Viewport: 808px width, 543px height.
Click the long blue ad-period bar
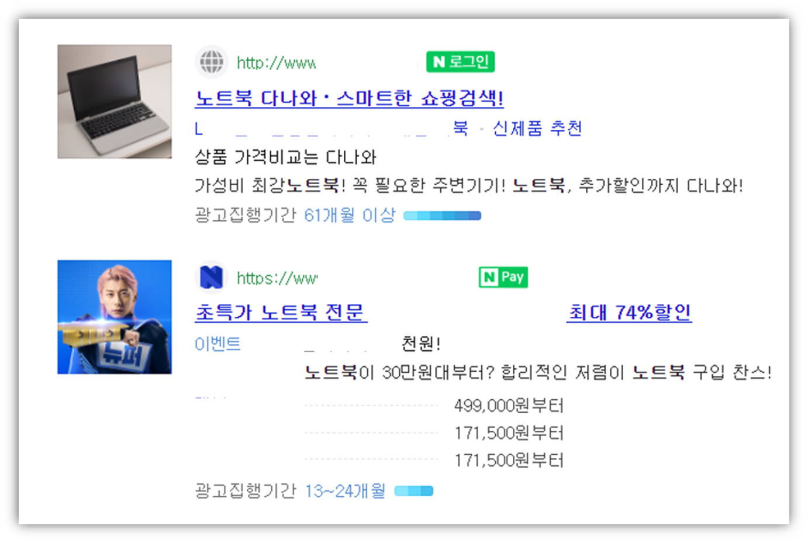tap(442, 216)
